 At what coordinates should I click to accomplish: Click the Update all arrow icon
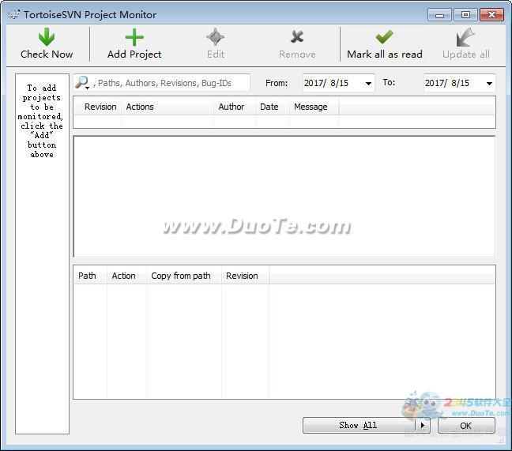pyautogui.click(x=465, y=37)
